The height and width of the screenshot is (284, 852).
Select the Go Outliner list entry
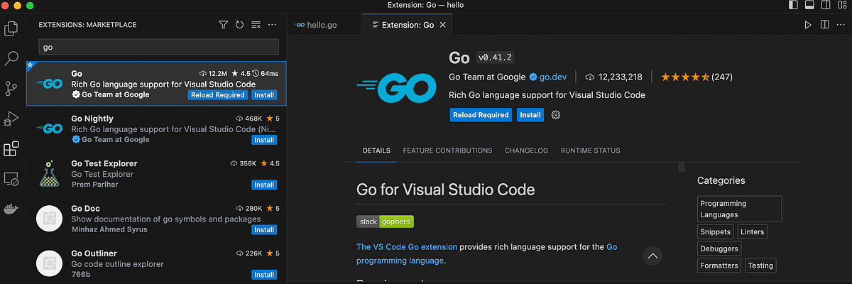pyautogui.click(x=156, y=263)
